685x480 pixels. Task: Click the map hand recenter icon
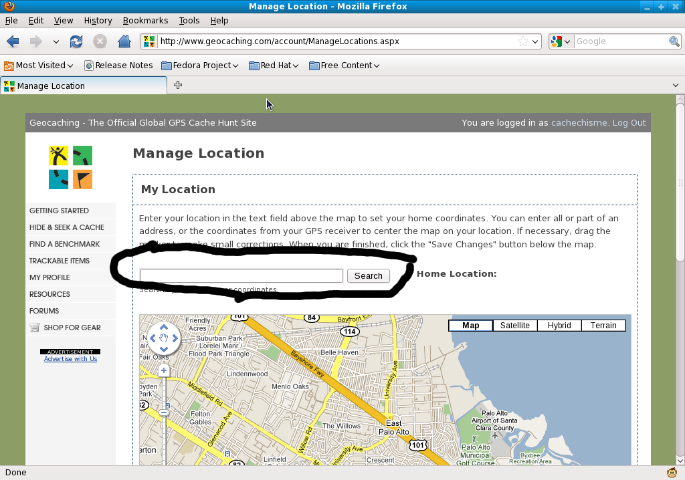[x=164, y=338]
